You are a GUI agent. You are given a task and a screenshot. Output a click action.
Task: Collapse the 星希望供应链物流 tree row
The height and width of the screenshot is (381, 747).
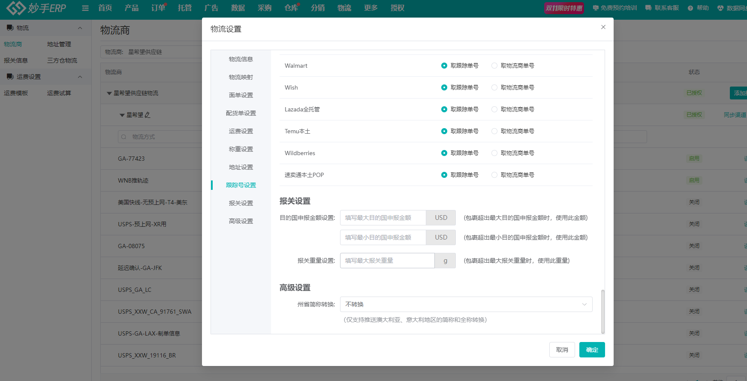(x=109, y=93)
